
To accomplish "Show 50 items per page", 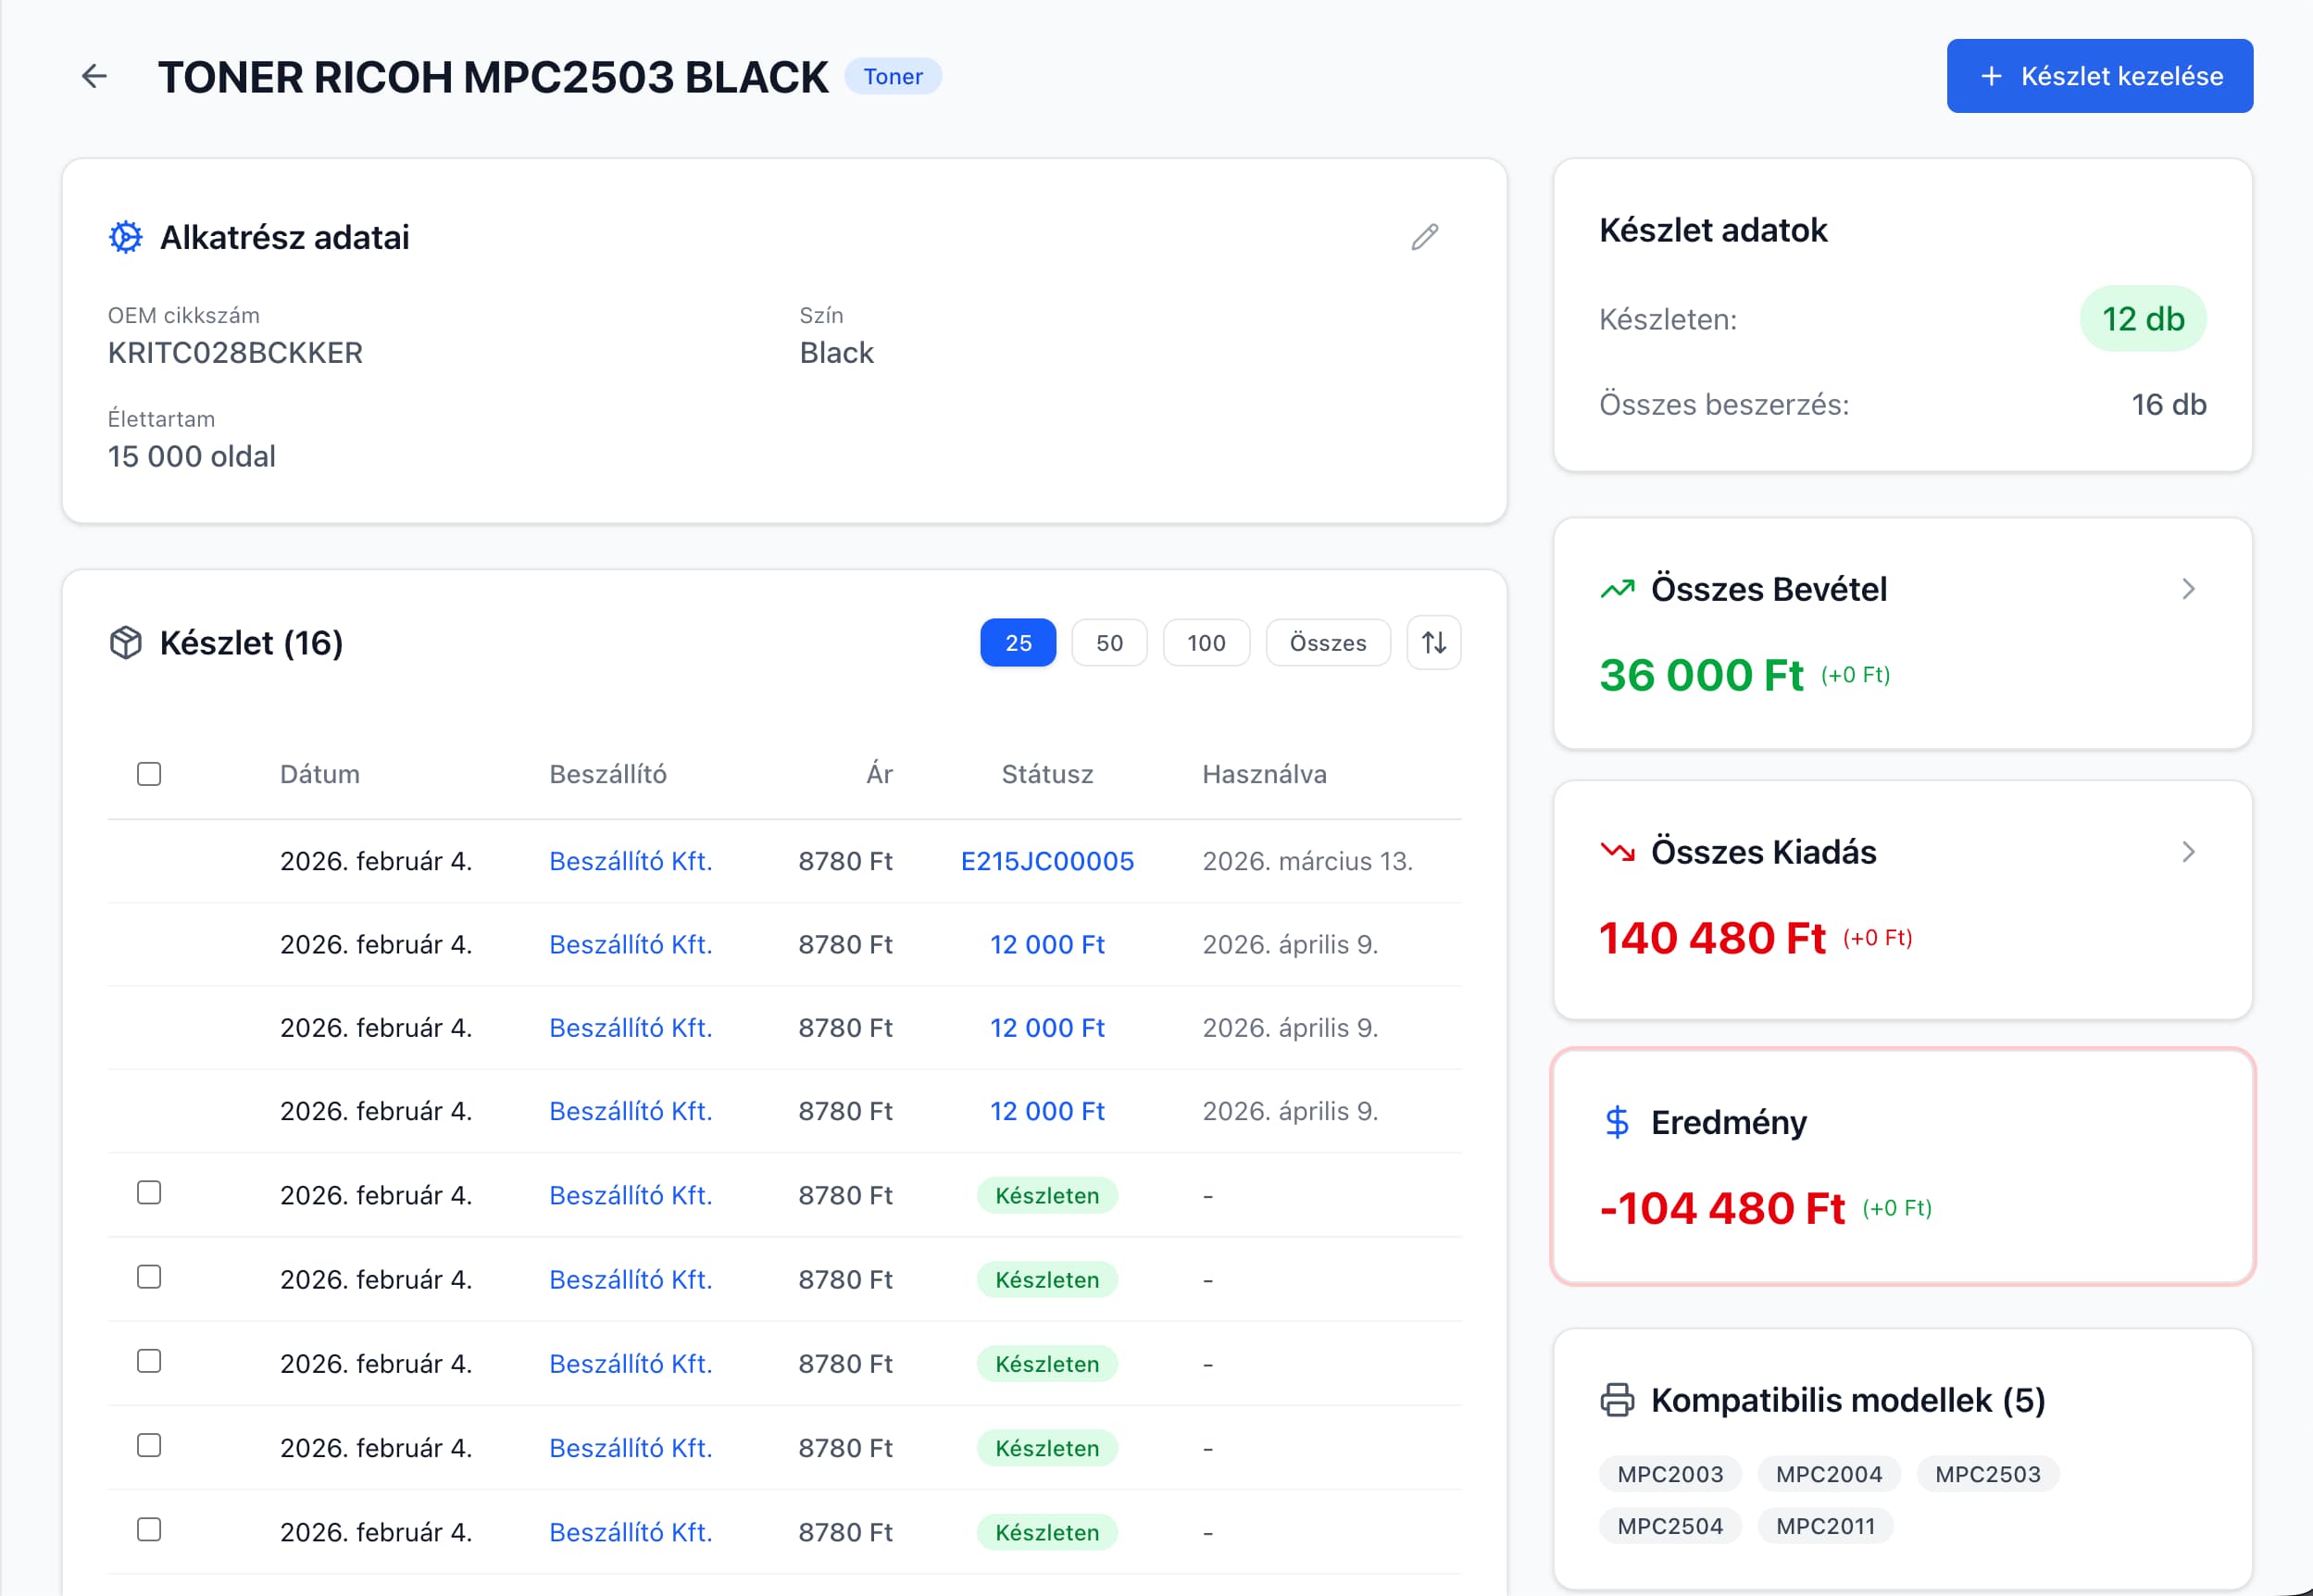I will point(1109,643).
